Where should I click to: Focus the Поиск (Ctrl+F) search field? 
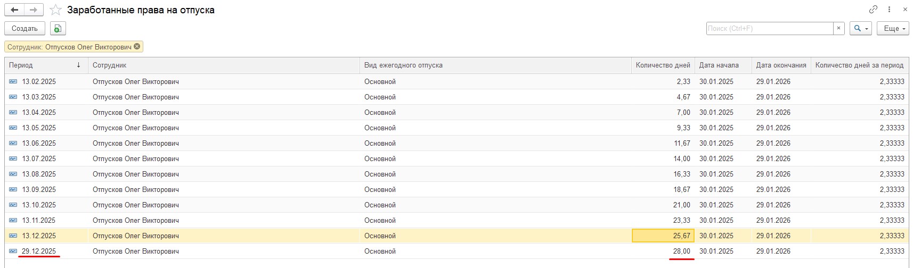pyautogui.click(x=770, y=28)
